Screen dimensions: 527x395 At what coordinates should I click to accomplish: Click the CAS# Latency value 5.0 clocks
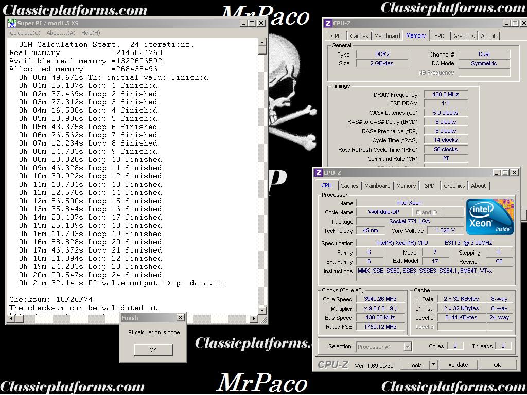[x=446, y=113]
